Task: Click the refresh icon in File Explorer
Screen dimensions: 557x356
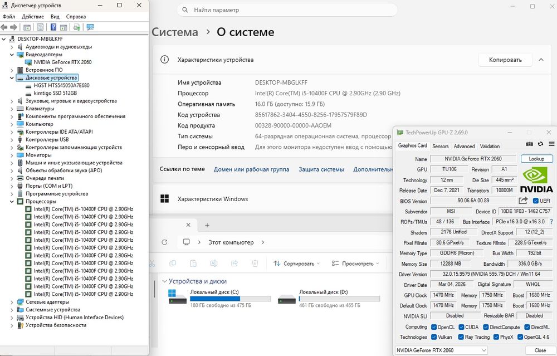Action: [x=164, y=242]
